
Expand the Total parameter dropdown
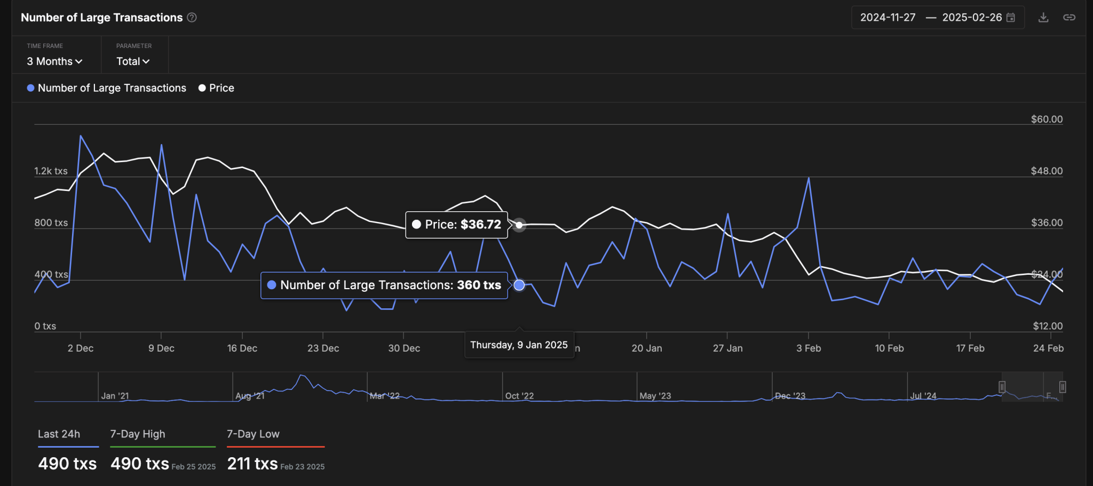pyautogui.click(x=133, y=61)
